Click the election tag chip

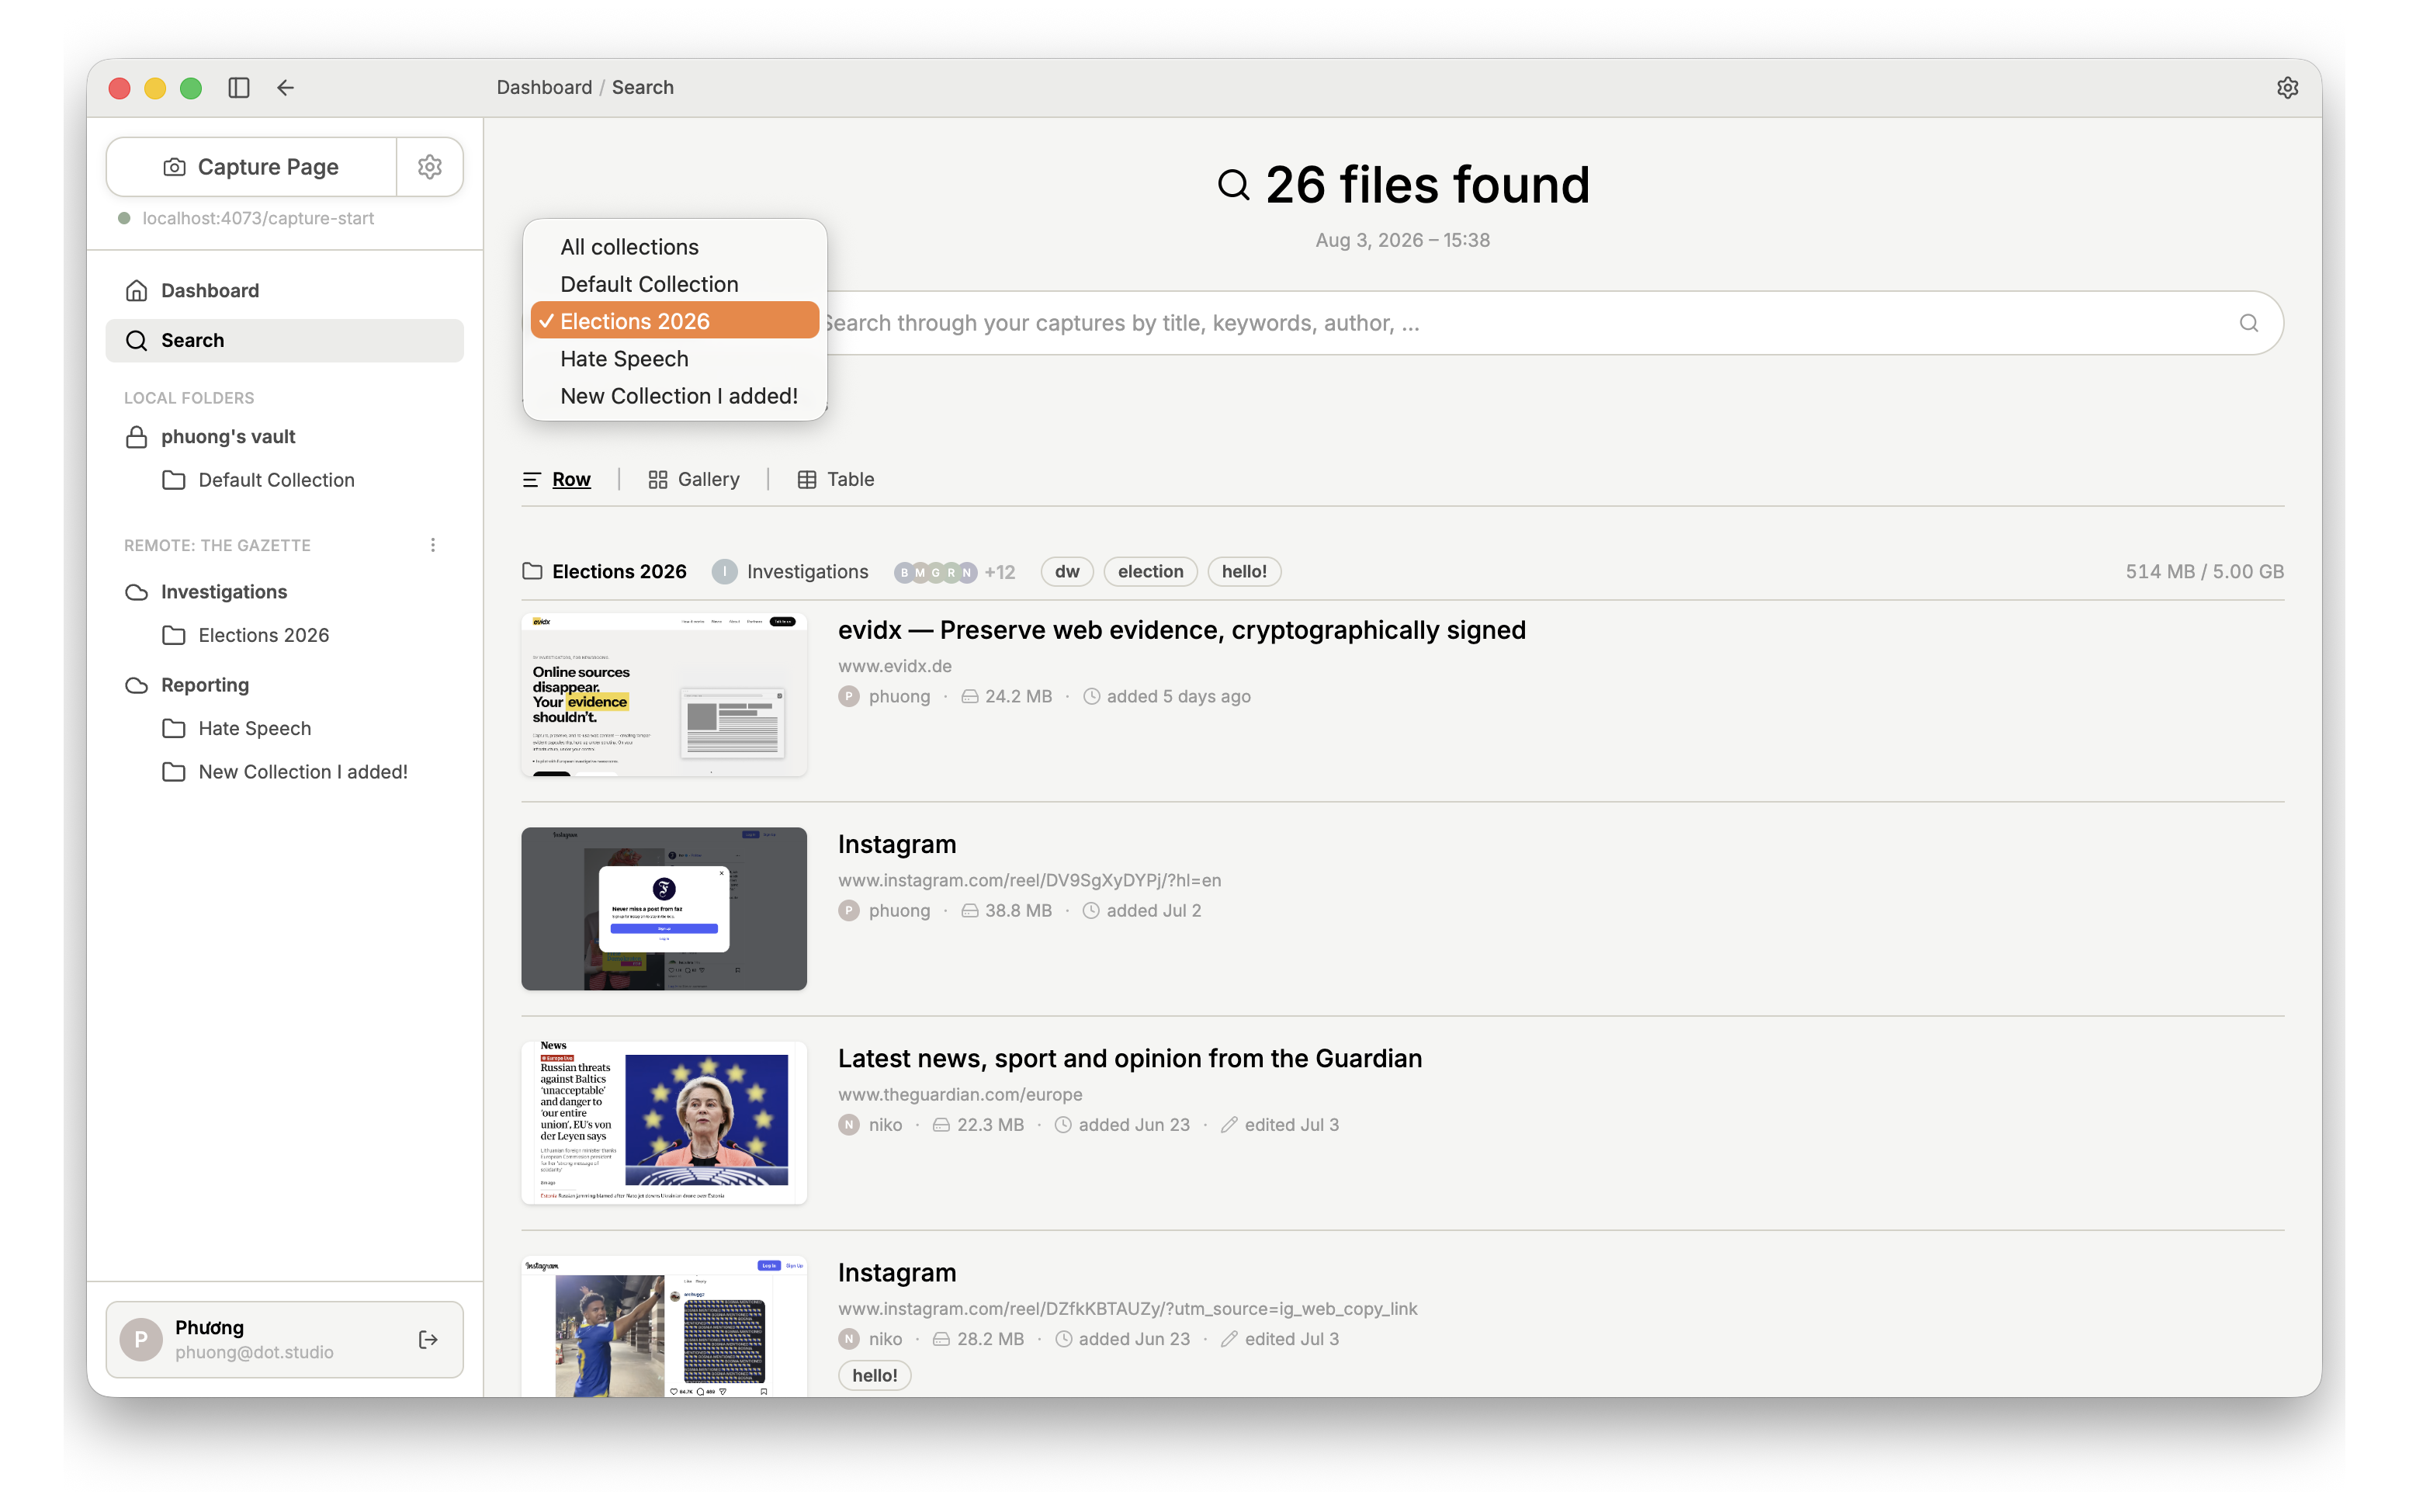[1149, 572]
